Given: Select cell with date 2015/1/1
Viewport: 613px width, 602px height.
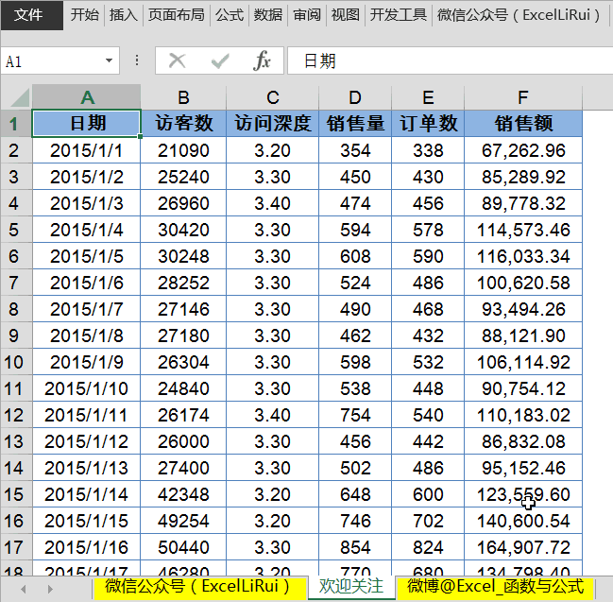Looking at the screenshot, I should pos(86,150).
